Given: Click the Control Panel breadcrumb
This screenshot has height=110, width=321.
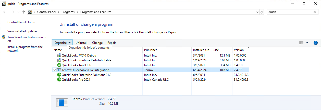Looking at the screenshot, I should (46, 12).
